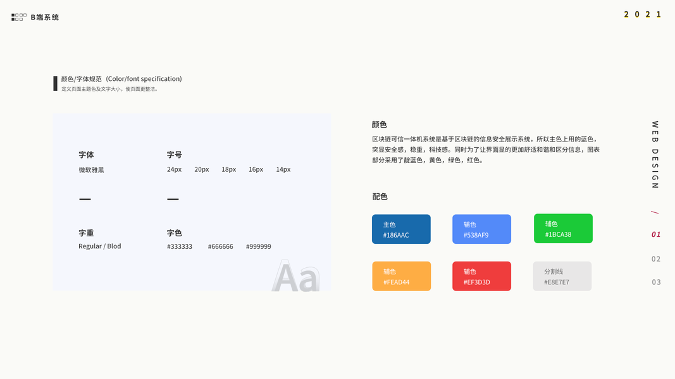Go to page 01 in side navigation

pyautogui.click(x=655, y=234)
